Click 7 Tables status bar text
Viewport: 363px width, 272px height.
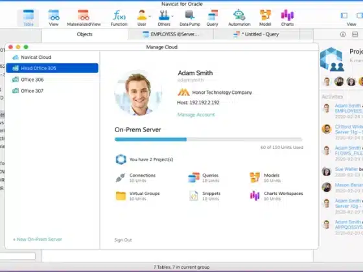tap(181, 267)
